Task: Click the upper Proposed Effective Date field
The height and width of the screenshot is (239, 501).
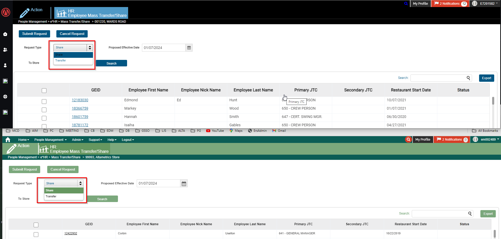Action: 164,48
